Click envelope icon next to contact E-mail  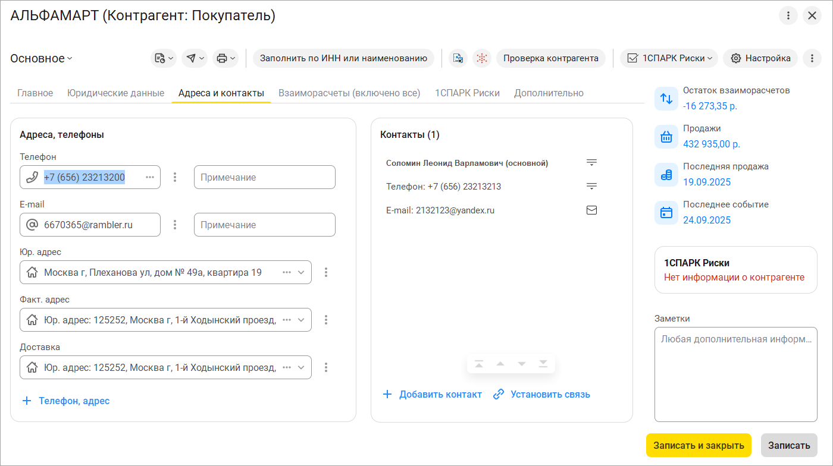tap(591, 210)
